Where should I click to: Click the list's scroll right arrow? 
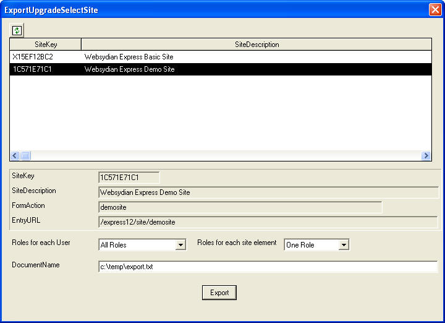coord(426,156)
